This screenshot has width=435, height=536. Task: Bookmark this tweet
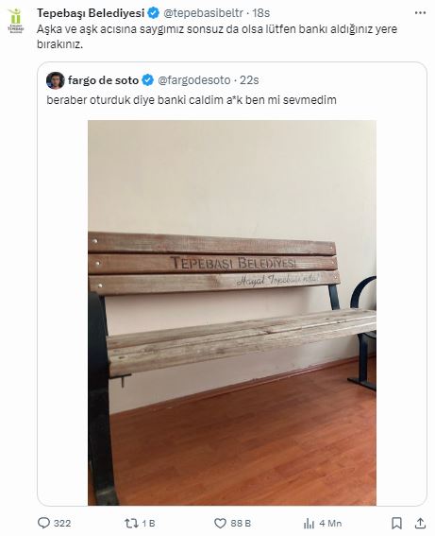click(396, 523)
